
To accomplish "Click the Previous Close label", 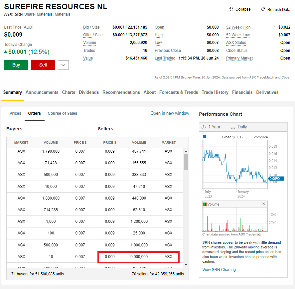I will (168, 51).
